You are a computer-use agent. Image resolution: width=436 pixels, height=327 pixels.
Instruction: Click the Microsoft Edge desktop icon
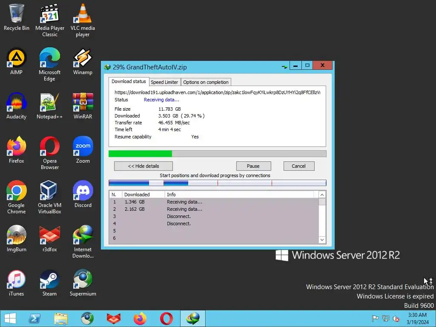49,65
